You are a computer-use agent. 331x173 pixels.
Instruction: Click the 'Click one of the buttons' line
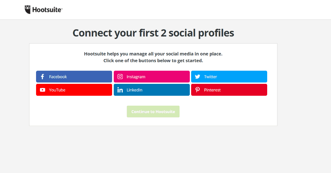[x=153, y=60]
